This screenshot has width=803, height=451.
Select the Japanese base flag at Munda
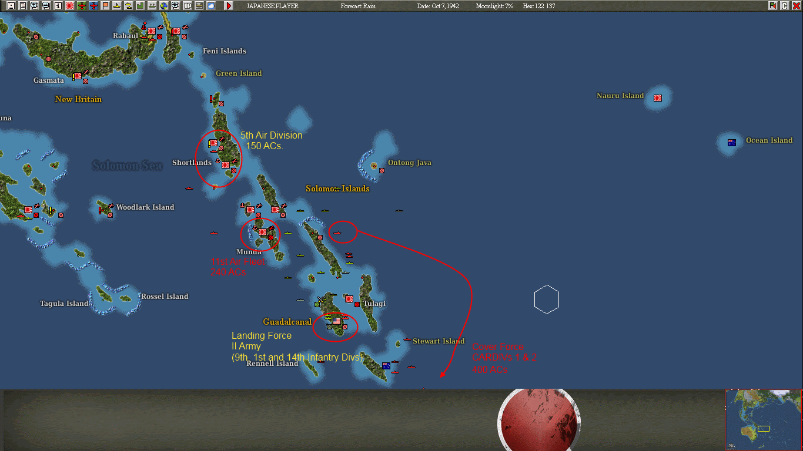[263, 232]
